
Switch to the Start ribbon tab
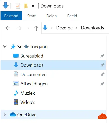(x=31, y=16)
